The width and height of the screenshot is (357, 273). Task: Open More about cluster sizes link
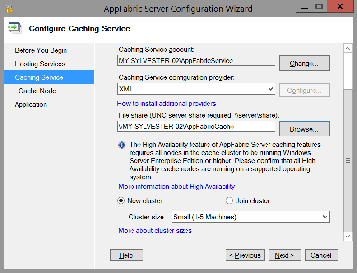click(155, 231)
